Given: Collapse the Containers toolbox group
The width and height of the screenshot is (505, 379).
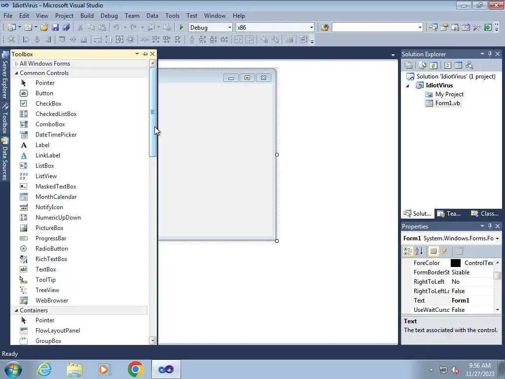Looking at the screenshot, I should point(16,310).
